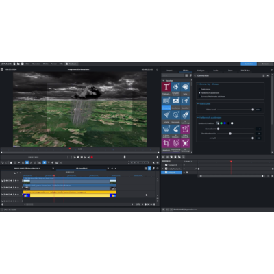274x274 pixels.
Task: Click the Feedback button in menu bar
Action: [x=71, y=64]
